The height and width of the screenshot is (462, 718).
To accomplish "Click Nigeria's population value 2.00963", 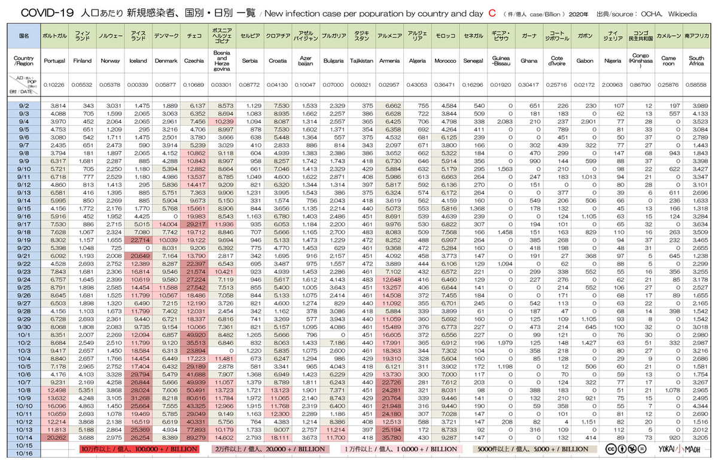I will click(612, 86).
